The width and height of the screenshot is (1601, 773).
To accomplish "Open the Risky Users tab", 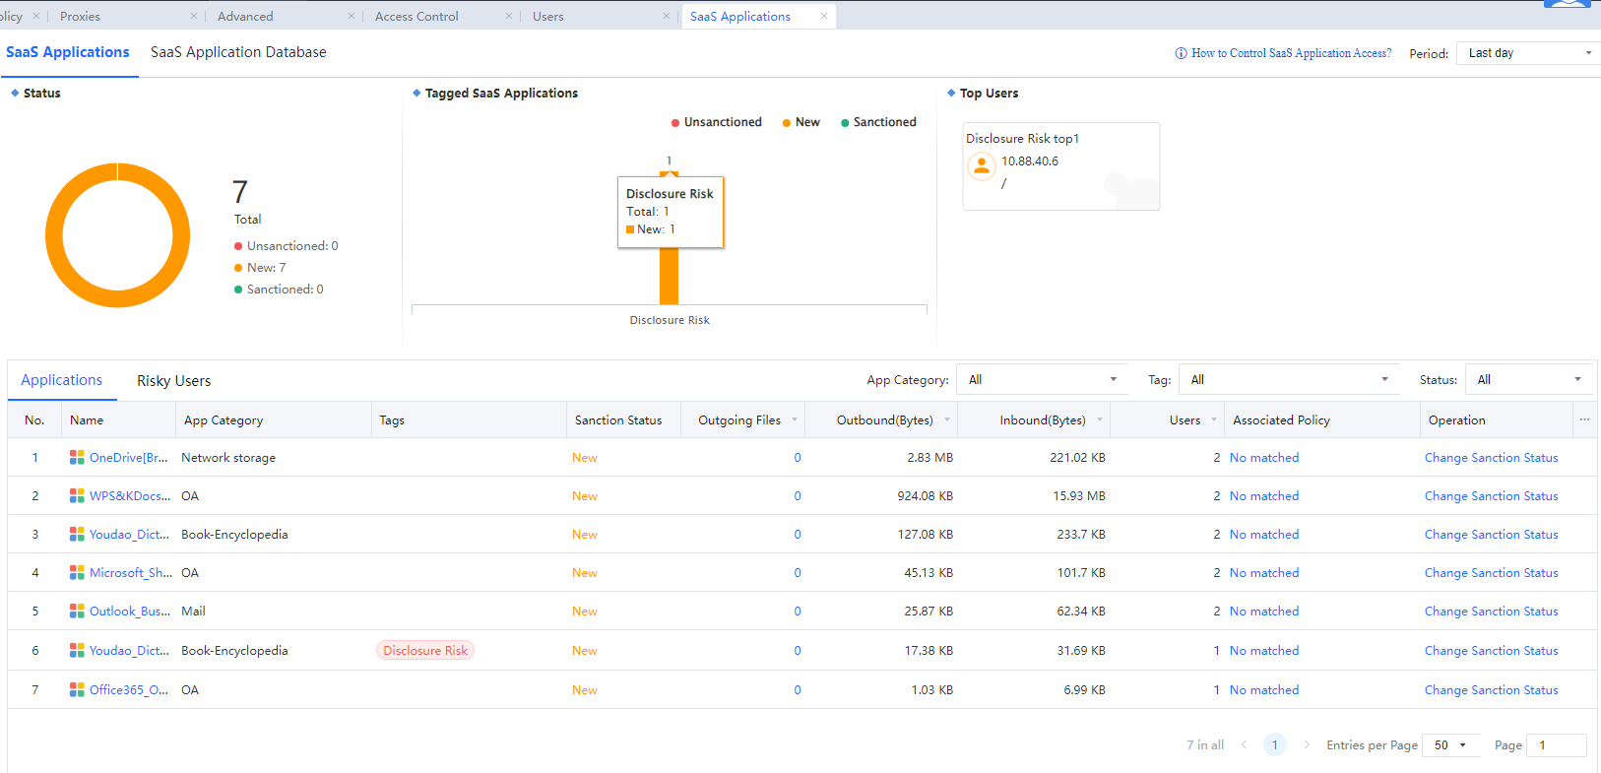I will 173,381.
